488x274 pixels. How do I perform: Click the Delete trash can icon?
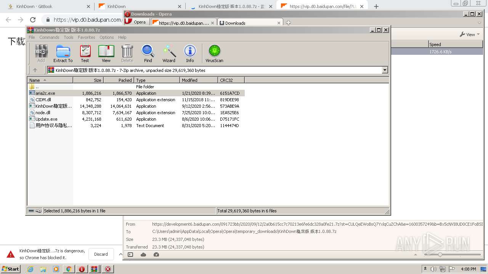(127, 53)
